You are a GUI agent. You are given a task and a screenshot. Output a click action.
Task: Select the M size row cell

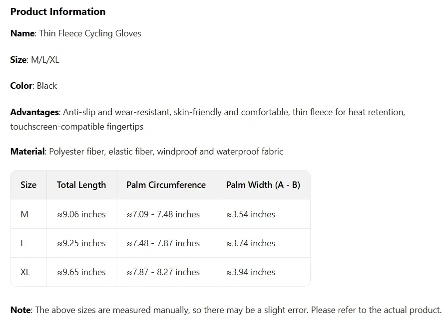click(x=24, y=214)
